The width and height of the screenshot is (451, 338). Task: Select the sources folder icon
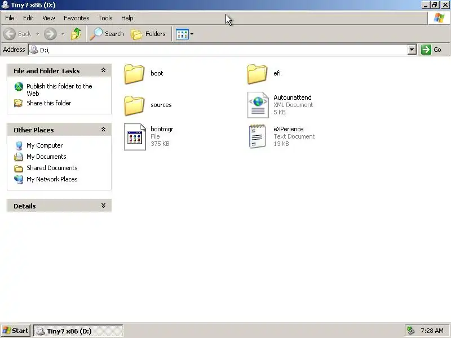134,105
